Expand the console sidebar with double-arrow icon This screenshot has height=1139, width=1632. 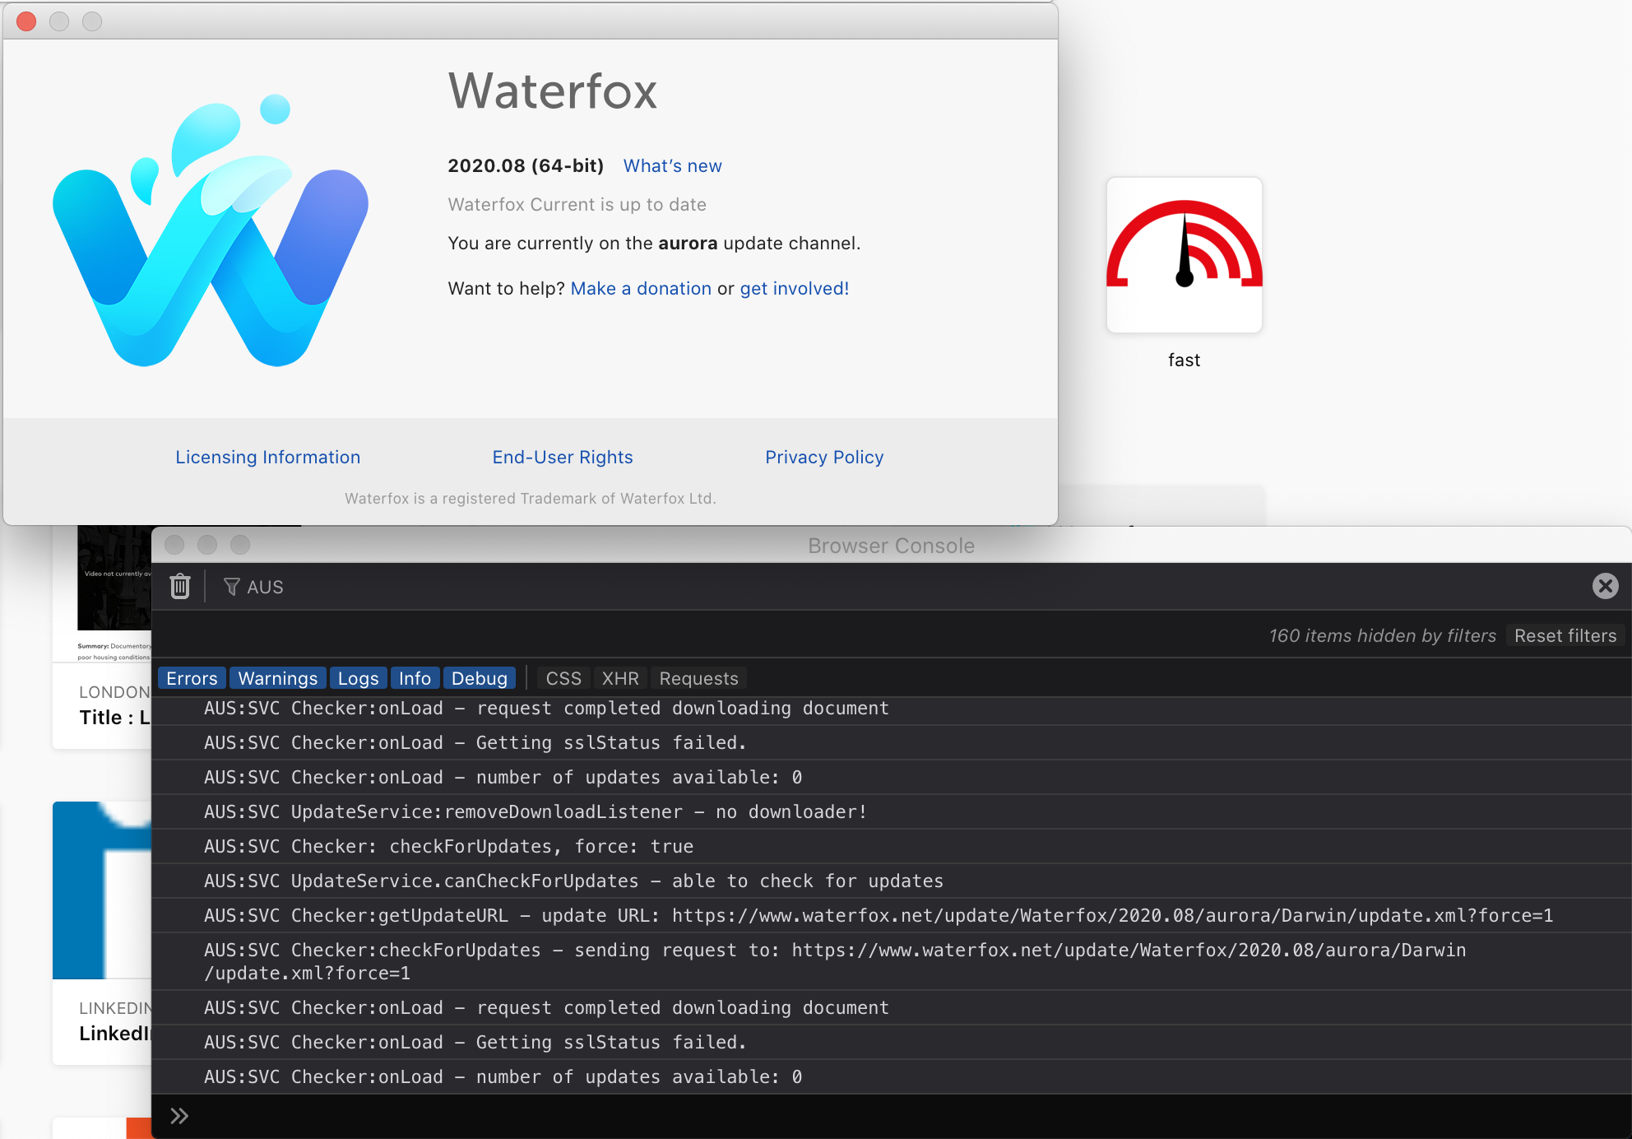tap(178, 1115)
